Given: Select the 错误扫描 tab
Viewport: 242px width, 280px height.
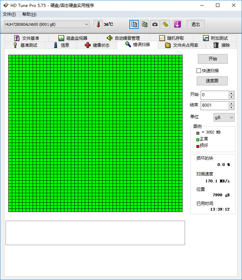Looking at the screenshot, I should click(137, 45).
